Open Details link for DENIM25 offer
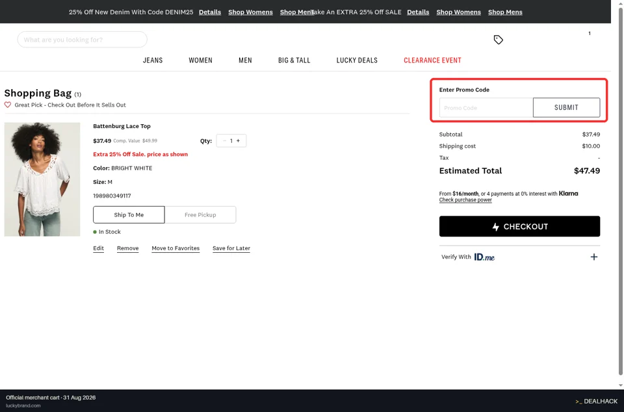Image resolution: width=624 pixels, height=412 pixels. [x=210, y=12]
